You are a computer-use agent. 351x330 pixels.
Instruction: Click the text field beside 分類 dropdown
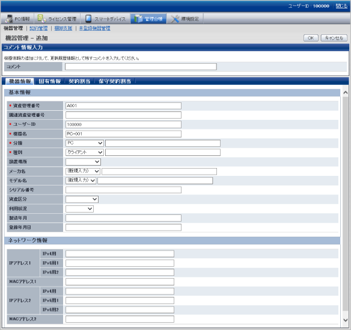(163, 143)
